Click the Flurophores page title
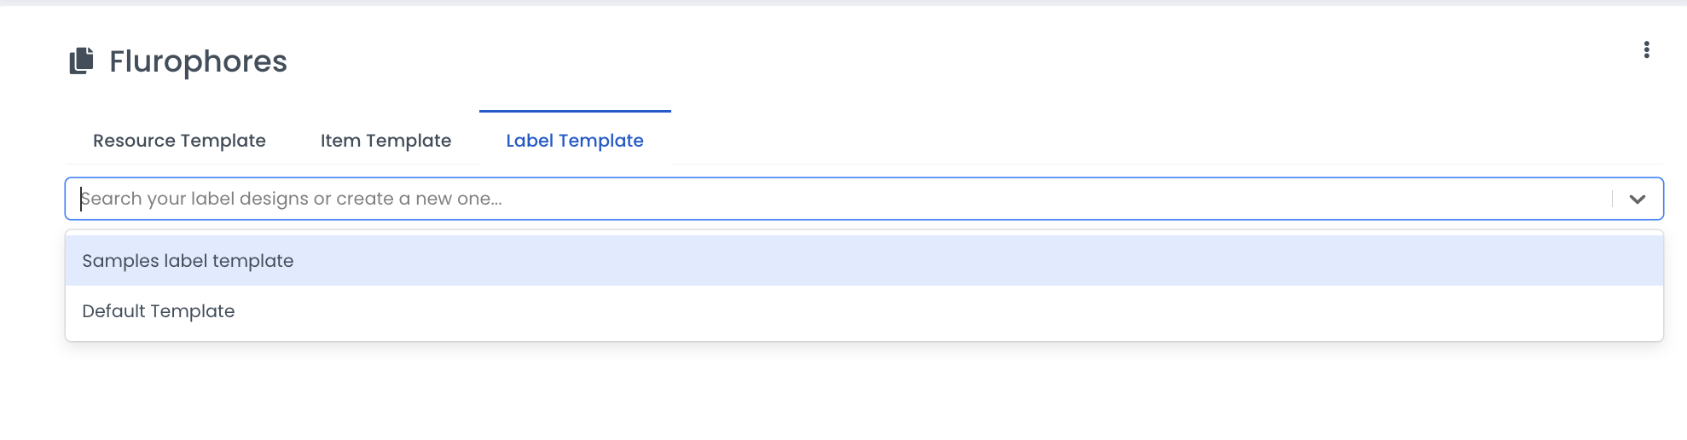The image size is (1687, 440). (198, 61)
